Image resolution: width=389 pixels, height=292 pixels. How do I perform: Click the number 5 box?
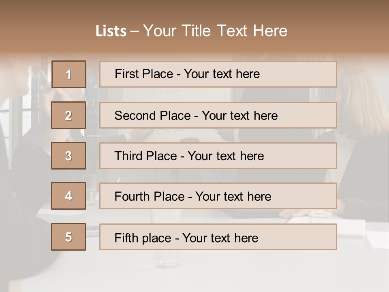[68, 237]
